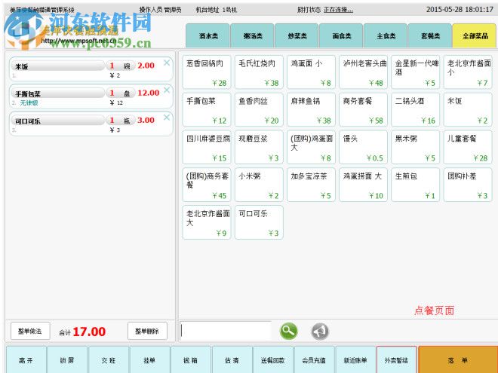Screen dimensions: 498x373
Task: Click the green magnifier search icon
Action: pyautogui.click(x=288, y=331)
